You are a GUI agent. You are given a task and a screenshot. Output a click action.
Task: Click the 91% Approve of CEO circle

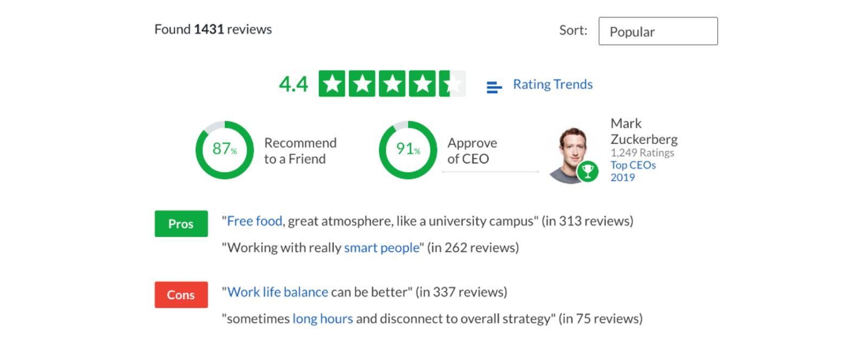408,150
